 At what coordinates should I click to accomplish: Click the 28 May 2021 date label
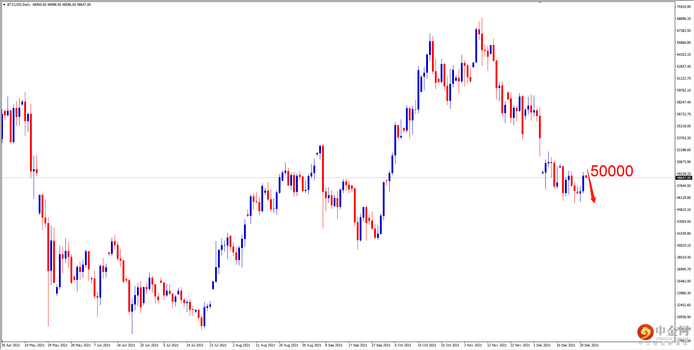81,345
